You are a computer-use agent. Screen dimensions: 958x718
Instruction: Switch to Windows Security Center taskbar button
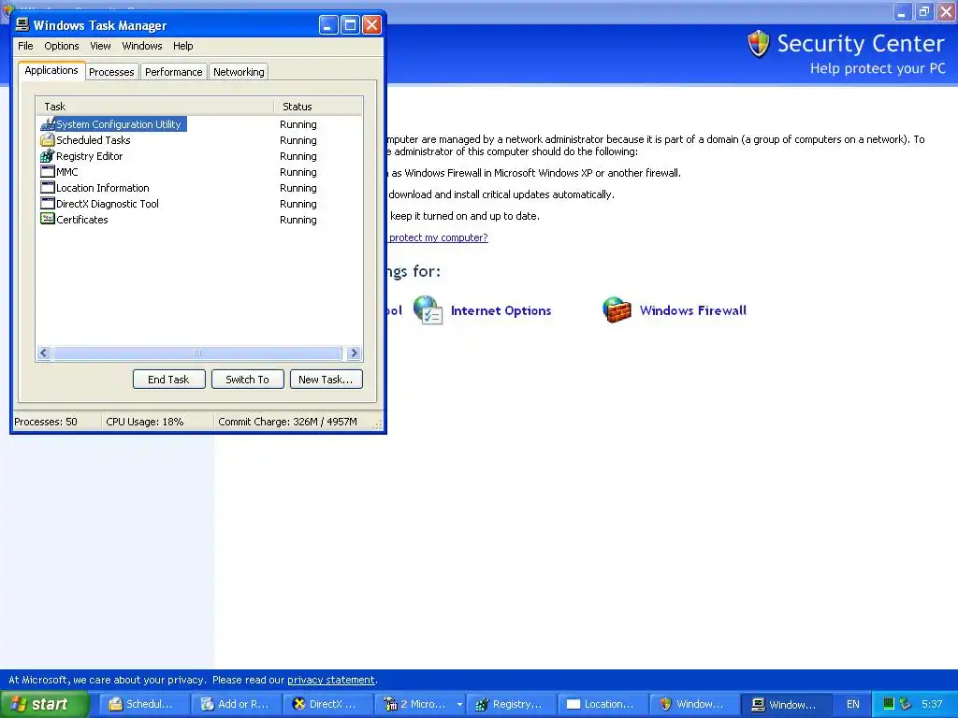694,704
